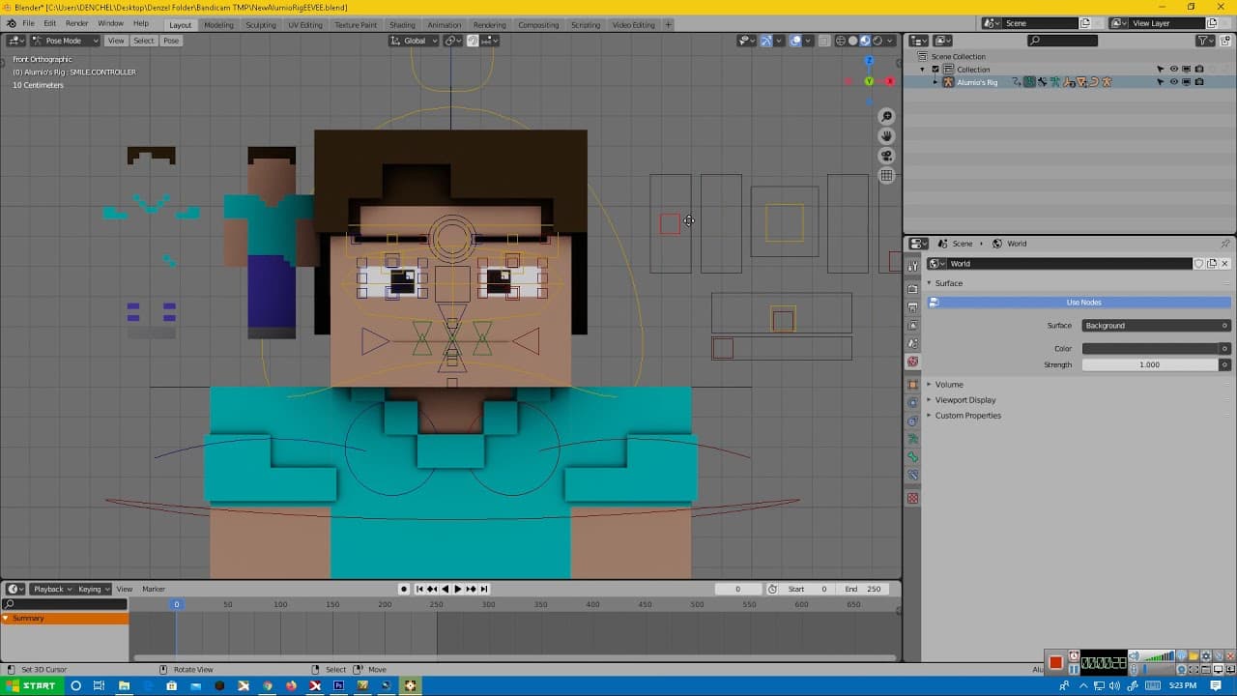1237x696 pixels.
Task: Open the Scene properties tab
Action: [x=913, y=343]
